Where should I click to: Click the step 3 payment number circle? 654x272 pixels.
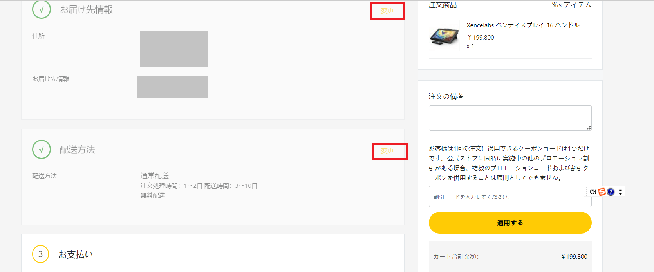pos(40,254)
